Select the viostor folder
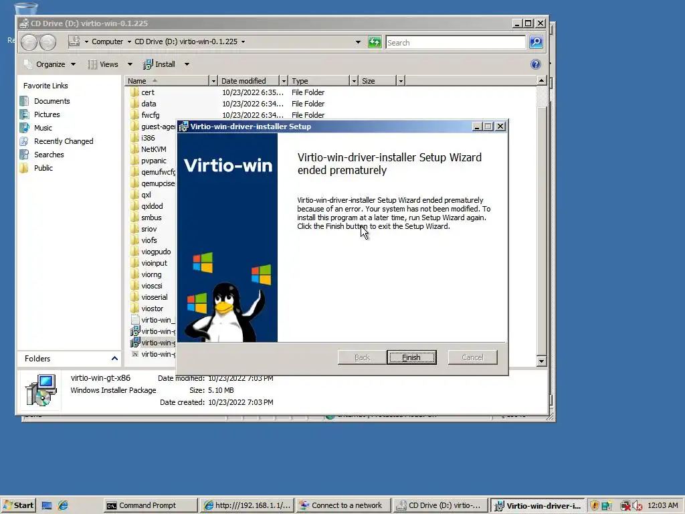Viewport: 685px width, 514px height. (152, 308)
